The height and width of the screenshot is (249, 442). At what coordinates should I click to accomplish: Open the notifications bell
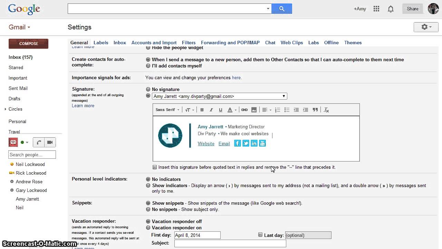tap(391, 9)
